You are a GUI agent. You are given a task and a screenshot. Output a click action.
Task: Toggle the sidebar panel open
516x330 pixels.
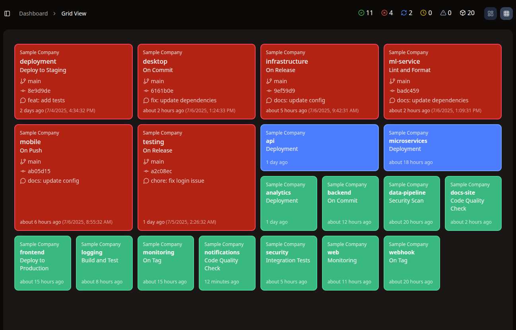[7, 13]
